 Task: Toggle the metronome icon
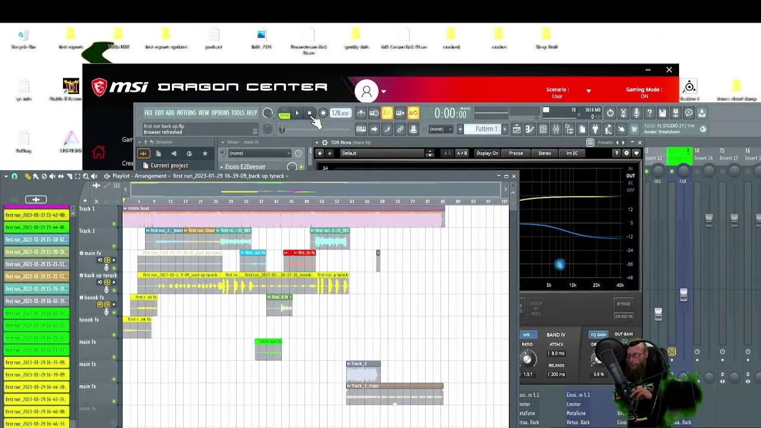coord(361,113)
